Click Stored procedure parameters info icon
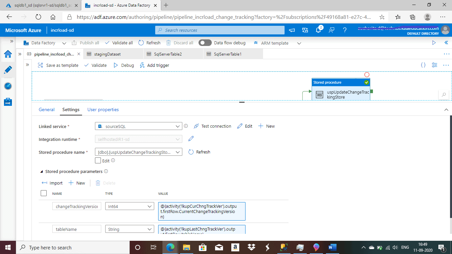452x254 pixels. click(106, 171)
